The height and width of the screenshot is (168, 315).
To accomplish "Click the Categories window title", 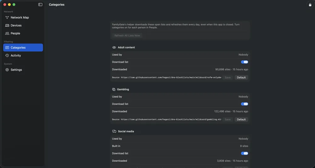I will (57, 5).
